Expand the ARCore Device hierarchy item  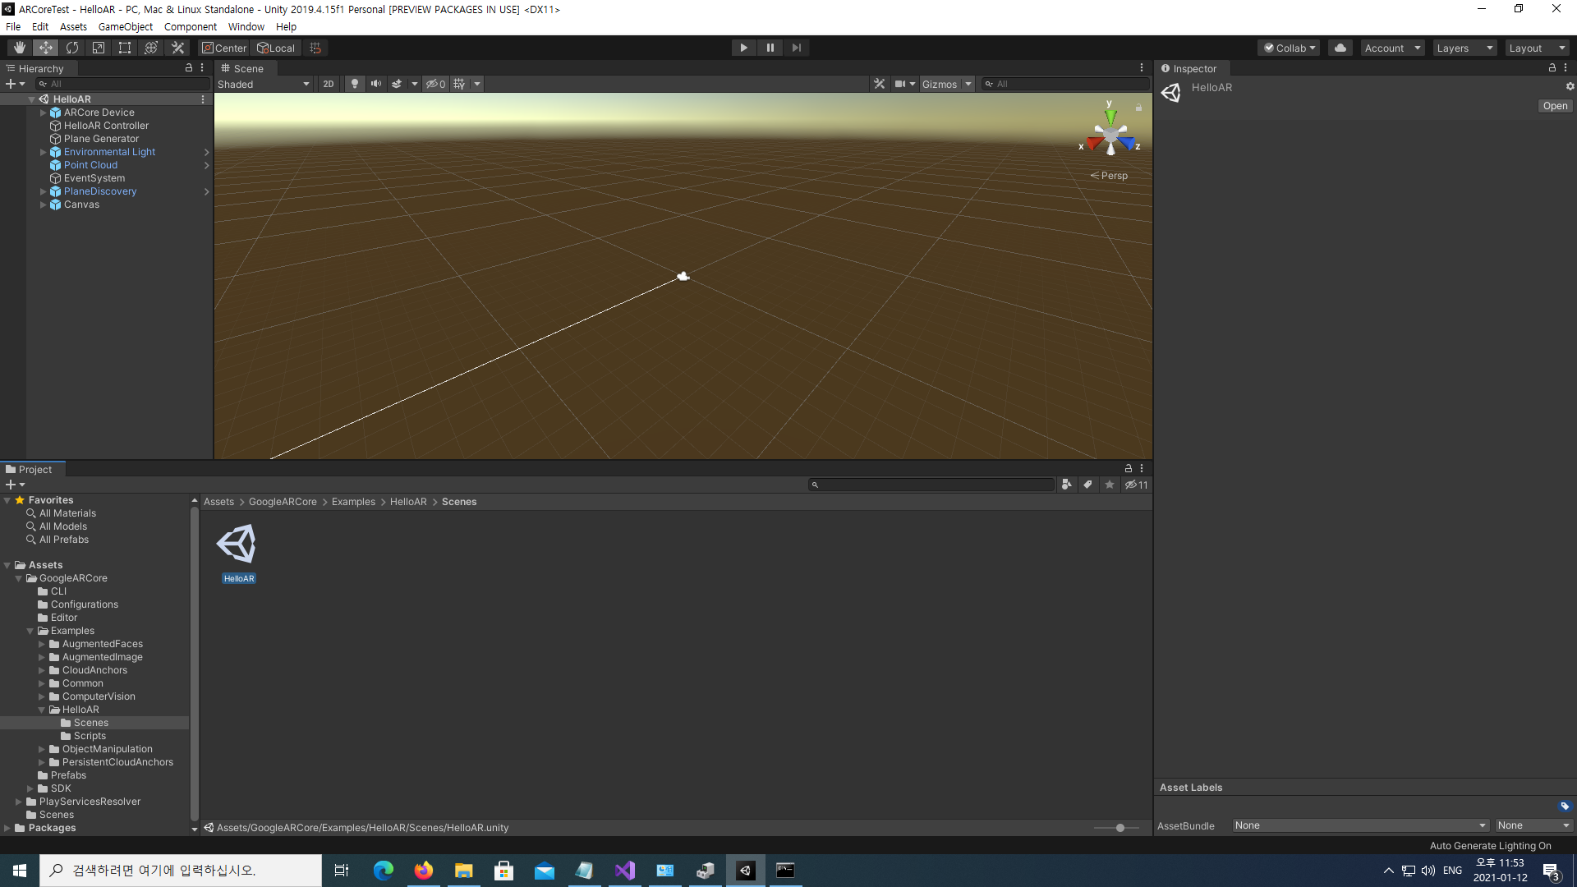pos(44,113)
